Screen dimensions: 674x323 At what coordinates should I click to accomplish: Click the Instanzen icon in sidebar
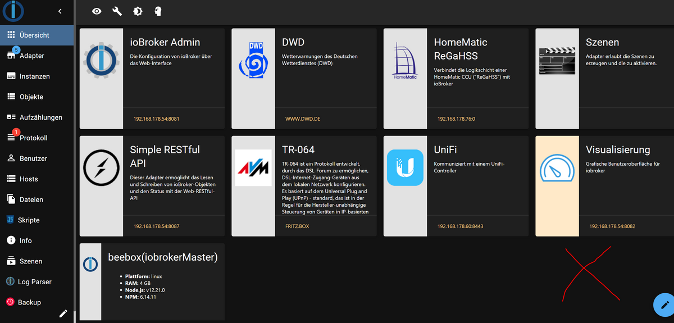point(11,76)
